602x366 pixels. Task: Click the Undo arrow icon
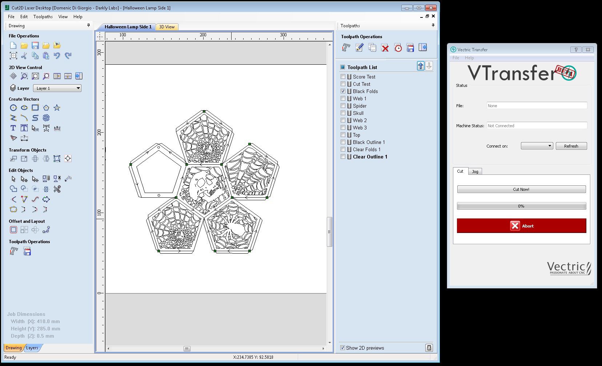coord(57,56)
